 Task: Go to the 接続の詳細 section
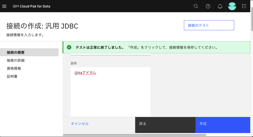coord(16,60)
